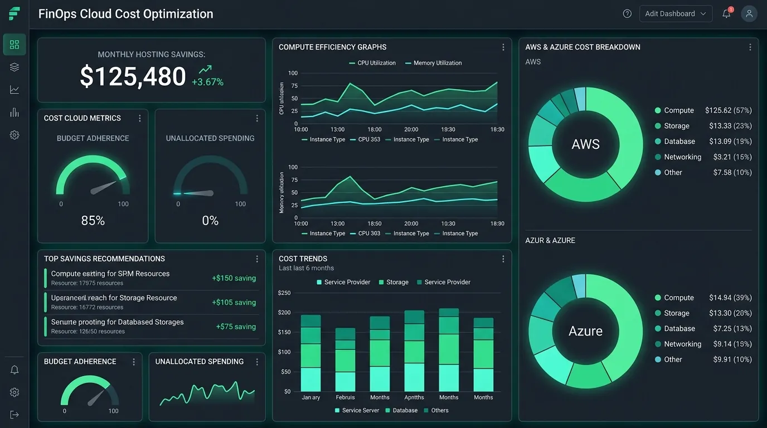Open the user profile avatar
Viewport: 767px width, 428px height.
point(749,13)
